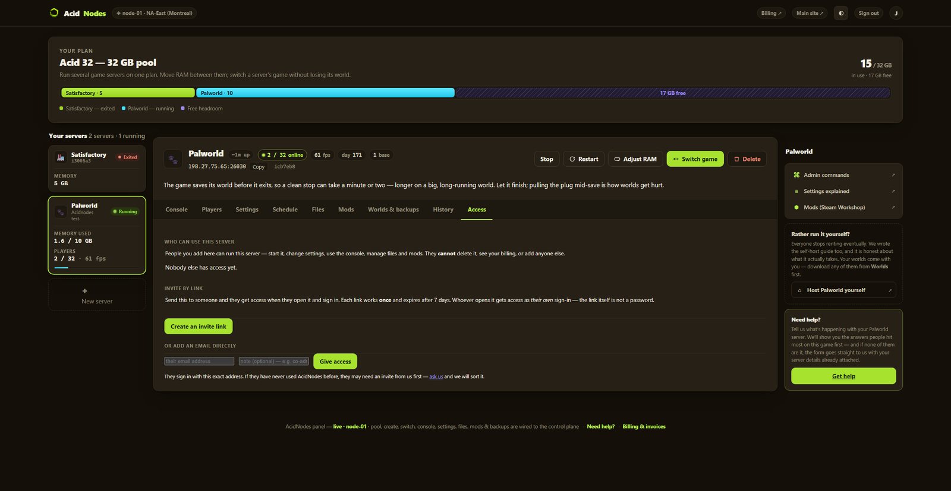The width and height of the screenshot is (951, 491).
Task: Select the Palworld server card
Action: point(97,235)
